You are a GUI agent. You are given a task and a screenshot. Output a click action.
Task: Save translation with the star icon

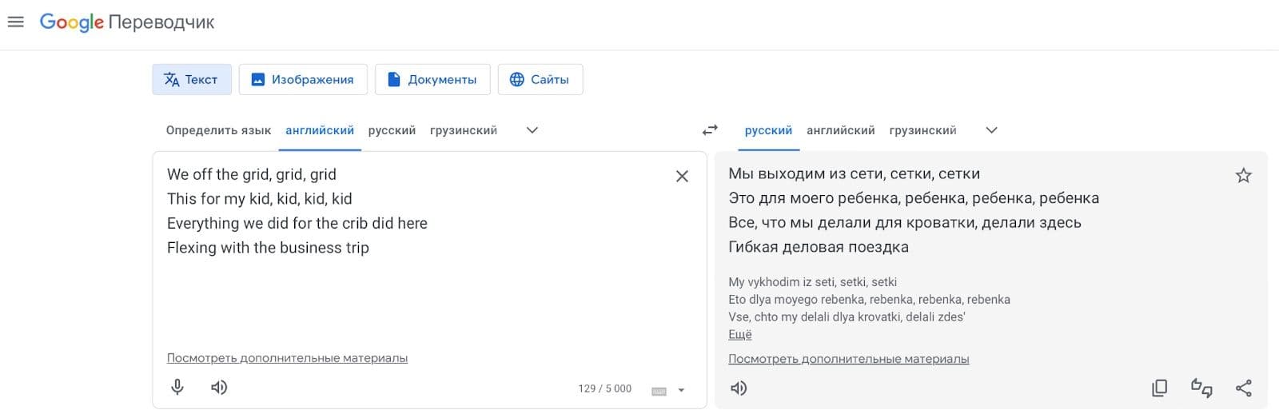click(x=1244, y=175)
